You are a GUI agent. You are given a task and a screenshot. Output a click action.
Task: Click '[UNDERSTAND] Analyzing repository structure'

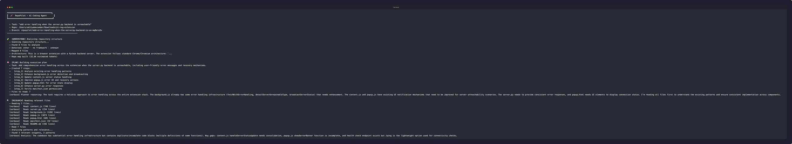[x=37, y=39]
